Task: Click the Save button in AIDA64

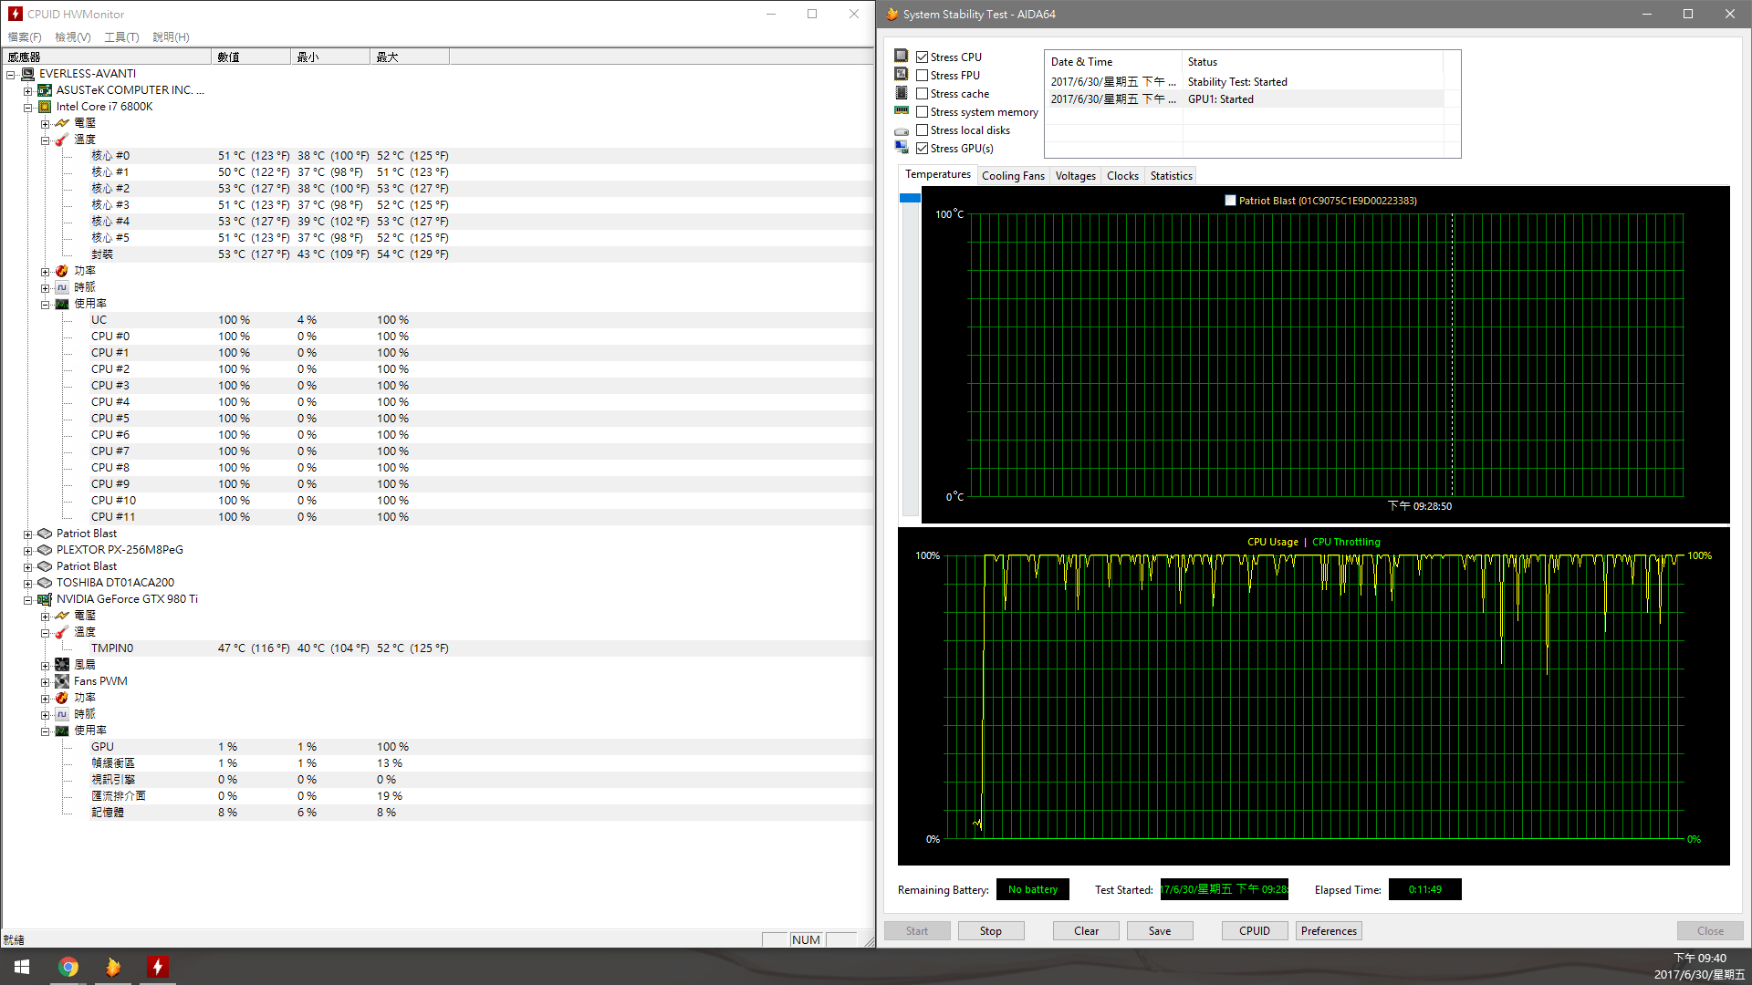Action: 1160,931
